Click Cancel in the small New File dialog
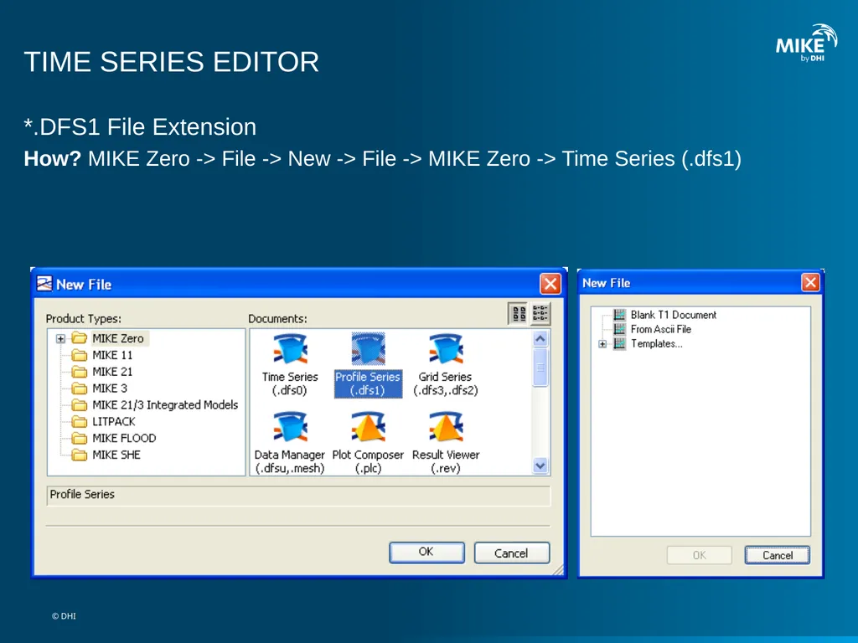The width and height of the screenshot is (858, 643). point(777,555)
